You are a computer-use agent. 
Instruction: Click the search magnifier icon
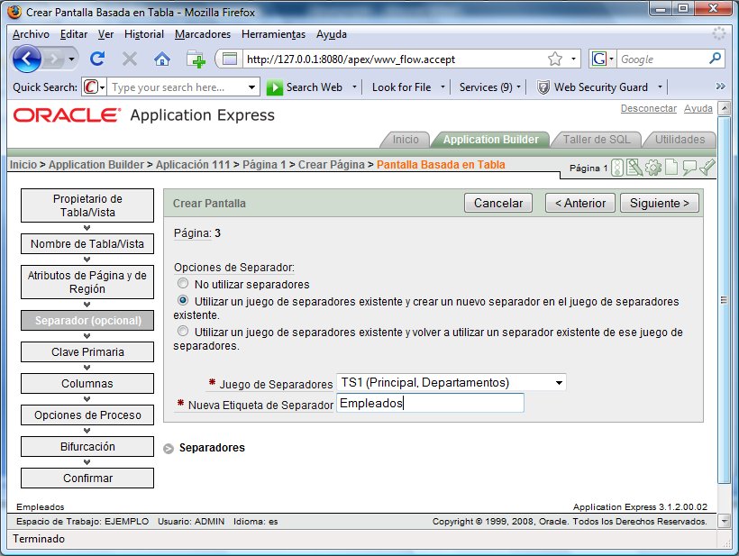pyautogui.click(x=715, y=59)
